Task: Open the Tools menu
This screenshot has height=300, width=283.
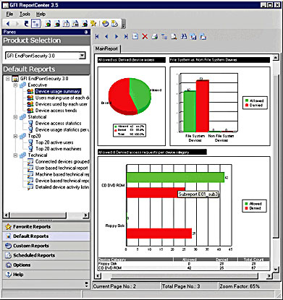Action: click(x=25, y=14)
